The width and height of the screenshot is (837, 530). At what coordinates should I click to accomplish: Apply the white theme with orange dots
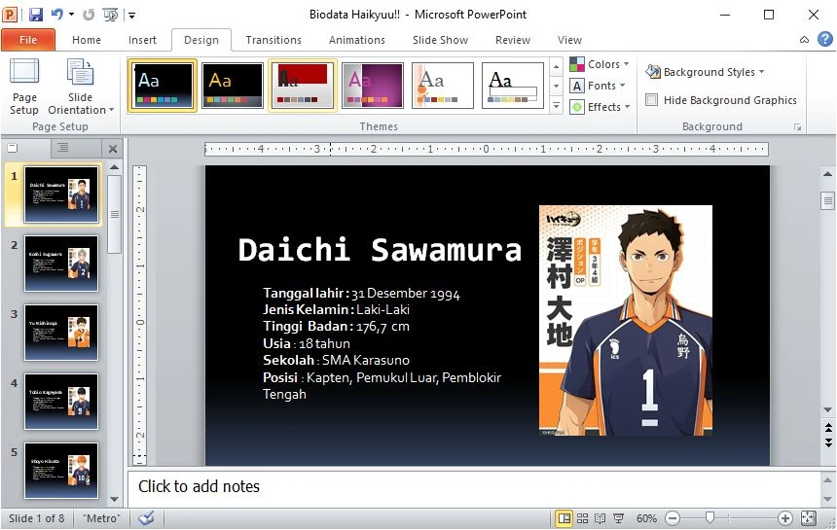[443, 86]
